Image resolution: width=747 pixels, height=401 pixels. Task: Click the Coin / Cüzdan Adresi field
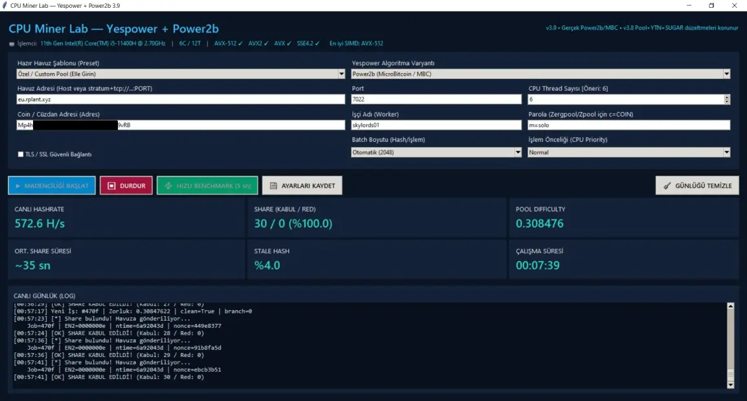pos(181,125)
